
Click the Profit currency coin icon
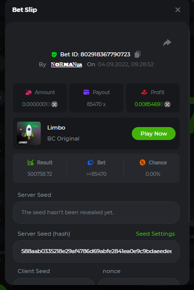point(168,104)
